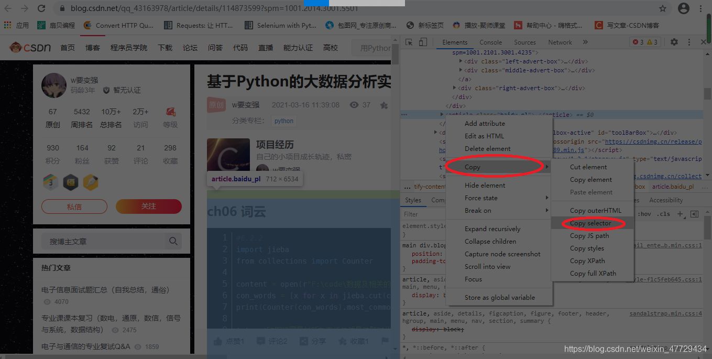Viewport: 712px width, 359px height.
Task: Click the CSDN logo in the site header
Action: coord(30,48)
